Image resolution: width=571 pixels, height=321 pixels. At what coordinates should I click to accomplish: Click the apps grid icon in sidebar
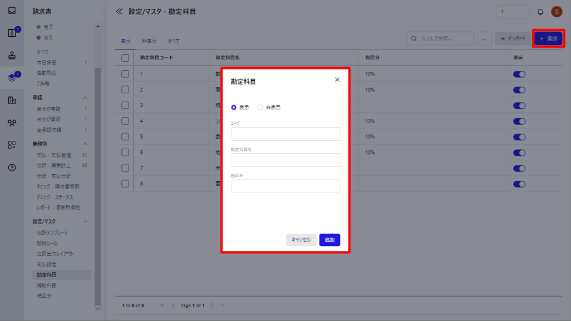(12, 145)
